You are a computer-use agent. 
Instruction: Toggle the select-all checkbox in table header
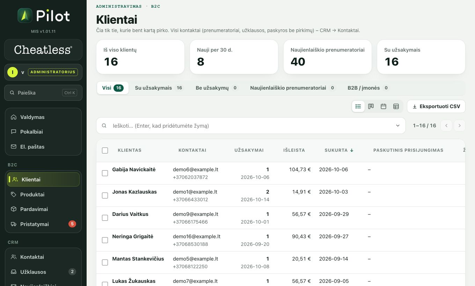pyautogui.click(x=105, y=151)
